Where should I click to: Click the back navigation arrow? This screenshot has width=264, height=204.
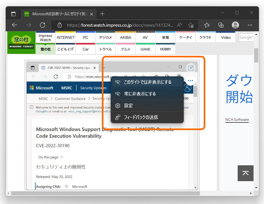tap(15, 25)
